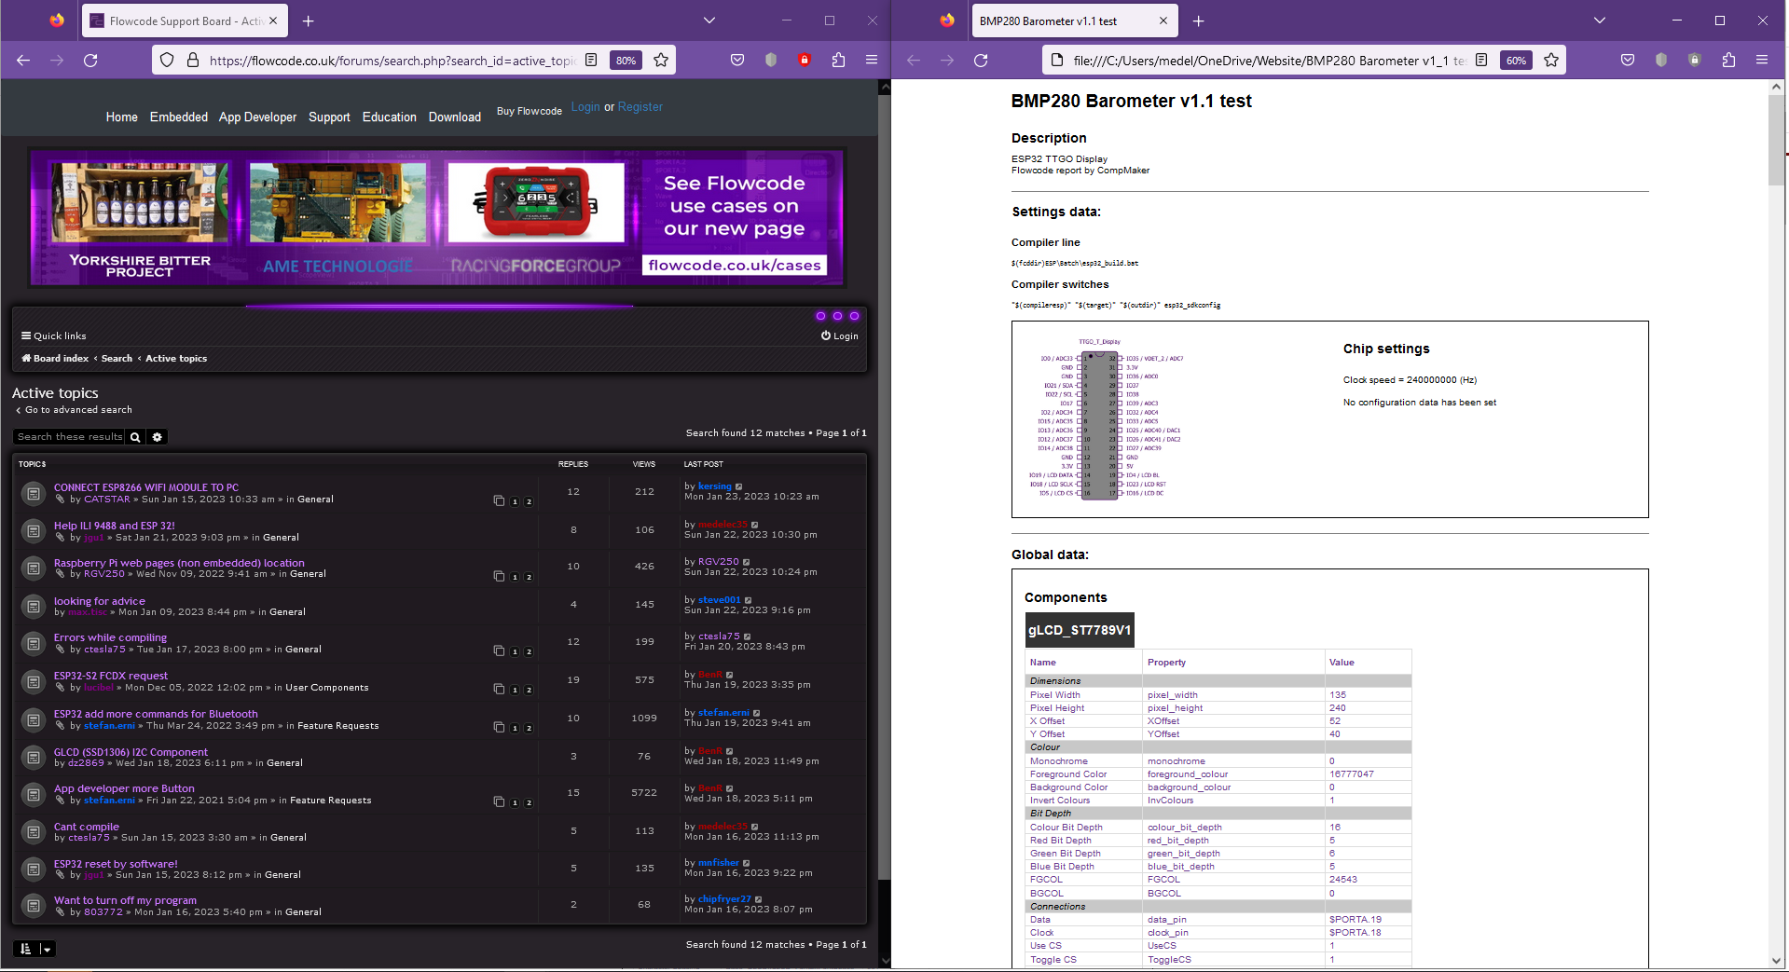The image size is (1789, 972).
Task: Toggle reader view on the BMP280 page
Action: pos(1481,61)
